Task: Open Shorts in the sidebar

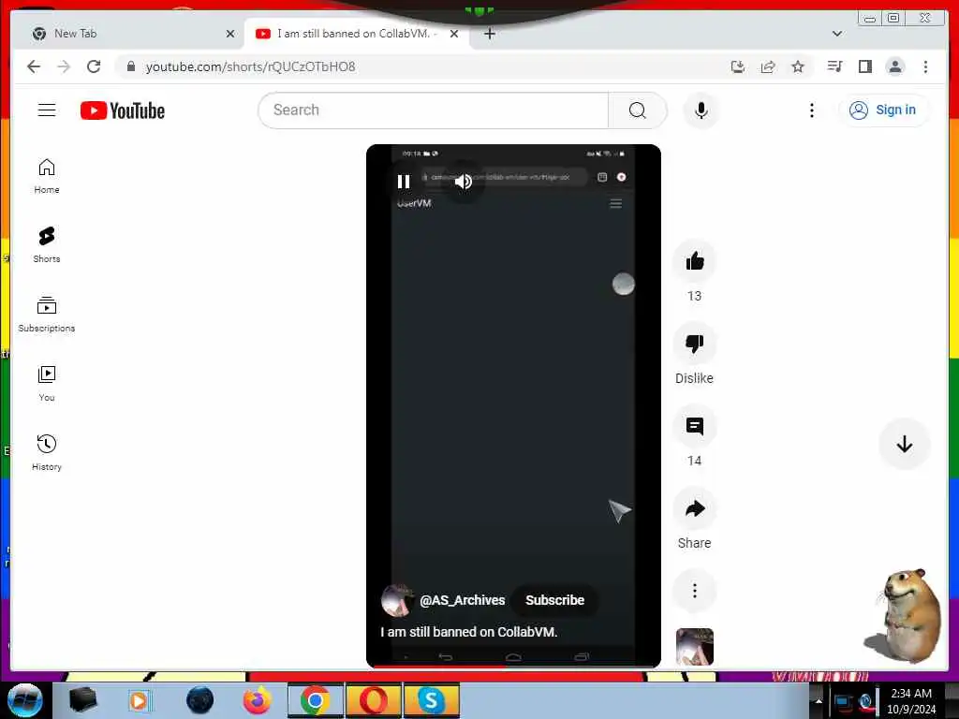Action: (x=47, y=245)
